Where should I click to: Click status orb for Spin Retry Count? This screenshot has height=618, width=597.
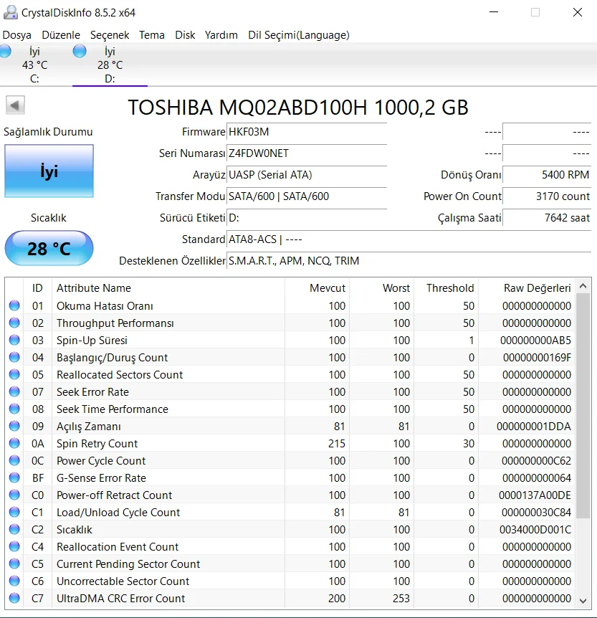point(14,444)
